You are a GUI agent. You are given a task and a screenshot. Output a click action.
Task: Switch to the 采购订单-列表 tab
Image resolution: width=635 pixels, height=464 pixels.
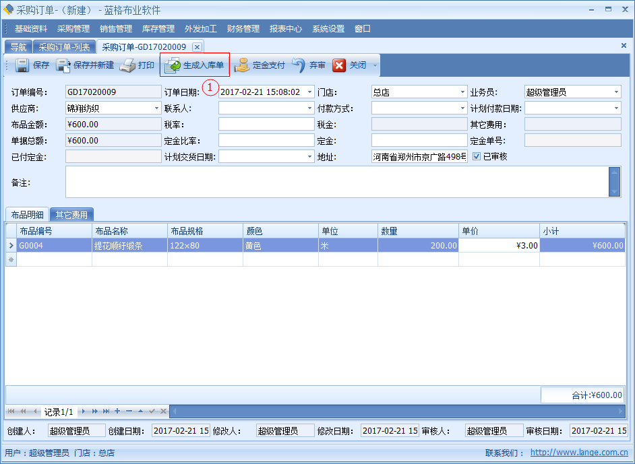point(65,46)
